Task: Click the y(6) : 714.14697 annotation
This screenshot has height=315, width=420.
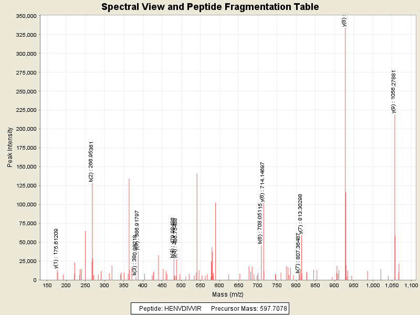Action: [262, 182]
